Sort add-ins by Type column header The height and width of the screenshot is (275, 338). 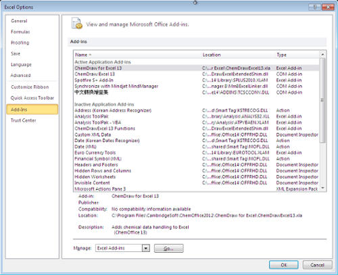click(x=297, y=55)
